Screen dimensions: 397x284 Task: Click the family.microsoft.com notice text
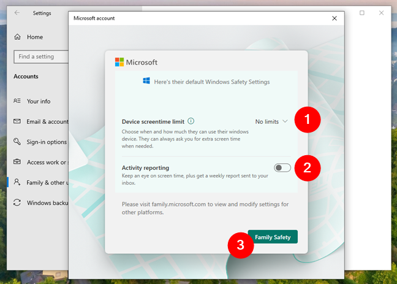click(205, 208)
